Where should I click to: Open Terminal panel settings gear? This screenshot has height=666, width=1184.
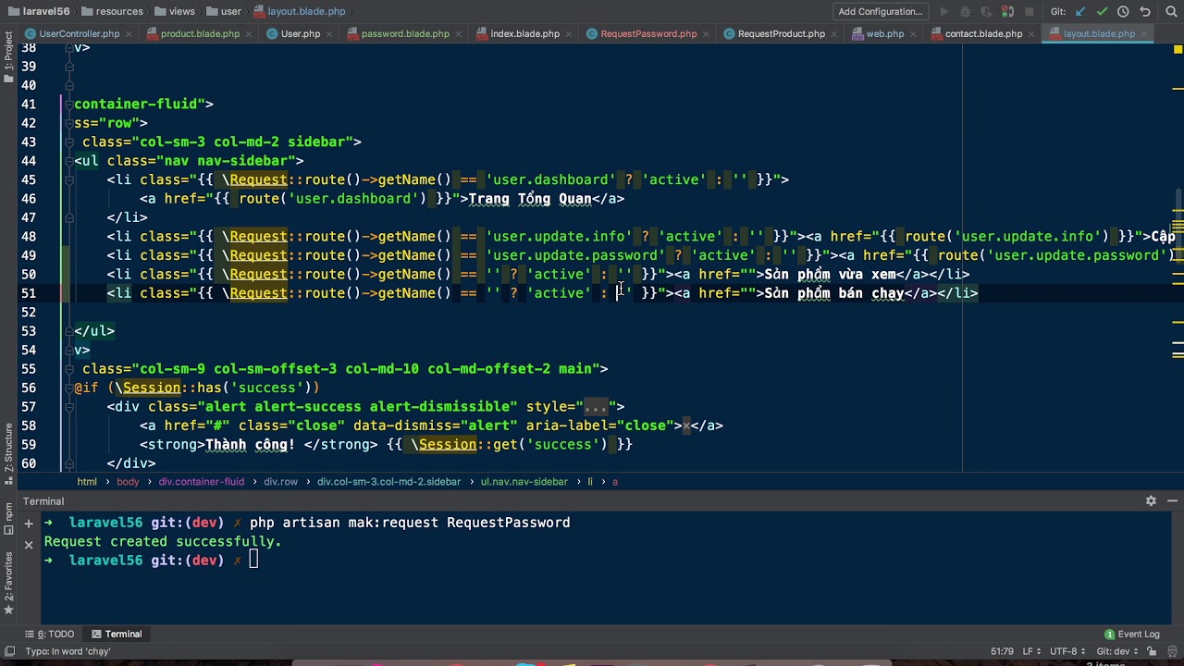[1151, 501]
